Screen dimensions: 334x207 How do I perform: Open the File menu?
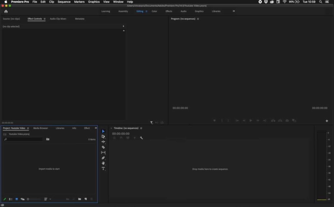coord(35,2)
